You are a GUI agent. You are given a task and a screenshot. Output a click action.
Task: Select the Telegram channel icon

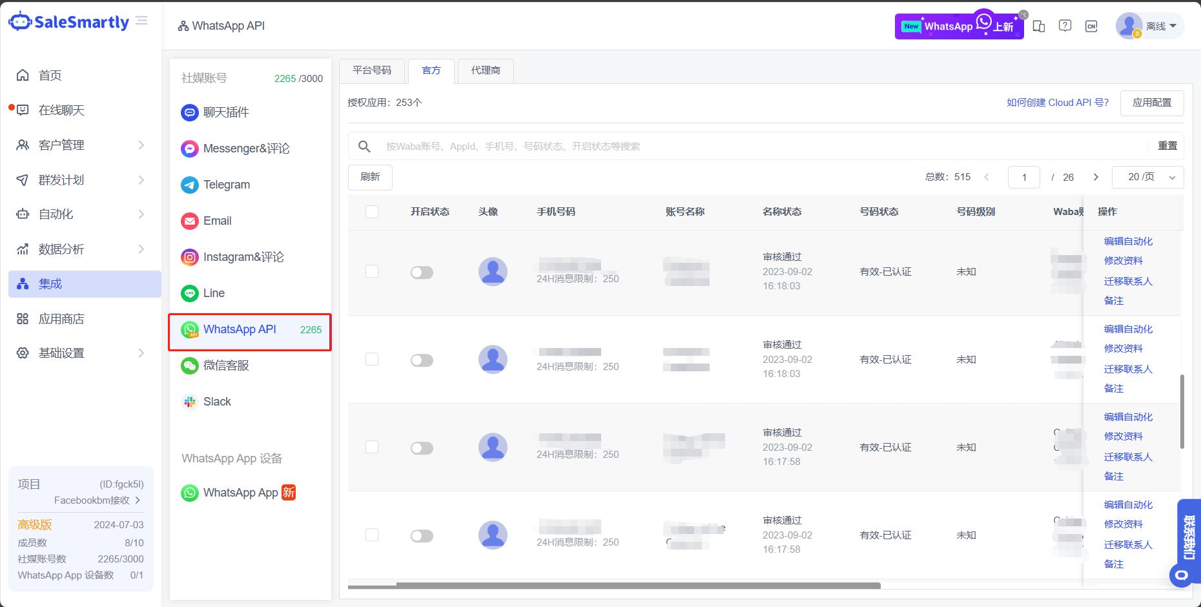[190, 185]
